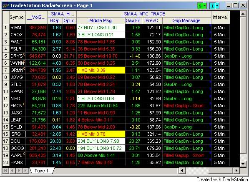Click the Symbol column header
The image size is (249, 182).
coord(18,18)
